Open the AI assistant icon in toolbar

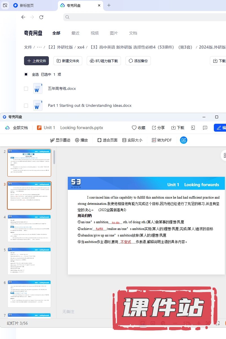[x=184, y=140]
